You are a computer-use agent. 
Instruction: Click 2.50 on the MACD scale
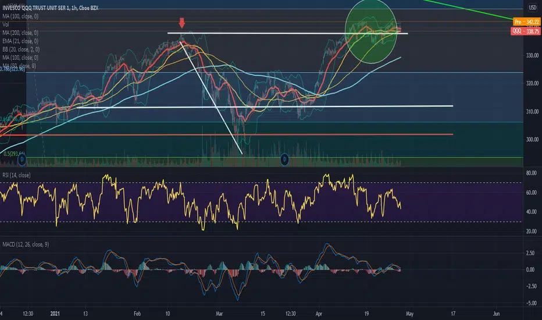coord(530,253)
